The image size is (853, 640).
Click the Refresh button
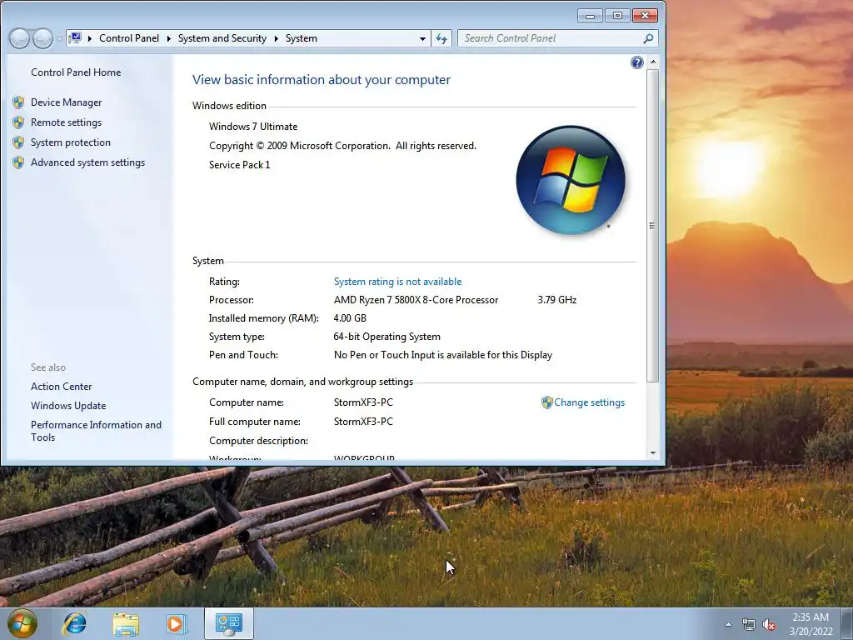coord(441,38)
